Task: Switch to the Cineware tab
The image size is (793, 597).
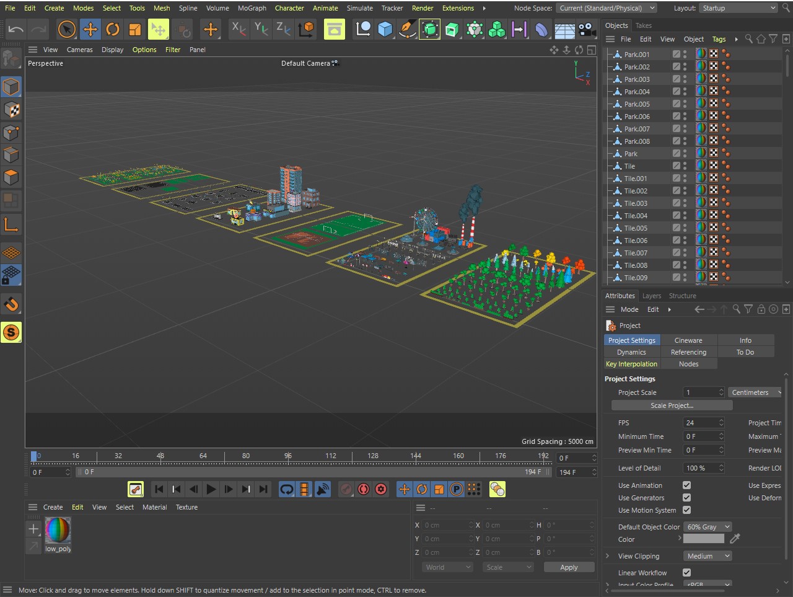Action: (x=688, y=340)
